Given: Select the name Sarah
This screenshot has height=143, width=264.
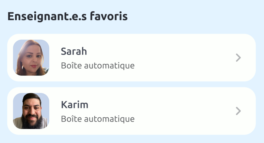Looking at the screenshot, I should (x=74, y=51).
